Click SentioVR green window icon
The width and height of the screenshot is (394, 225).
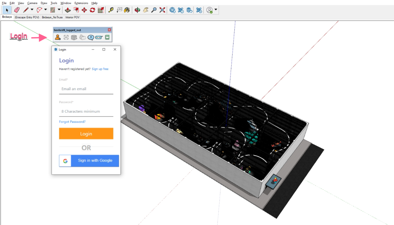107,37
